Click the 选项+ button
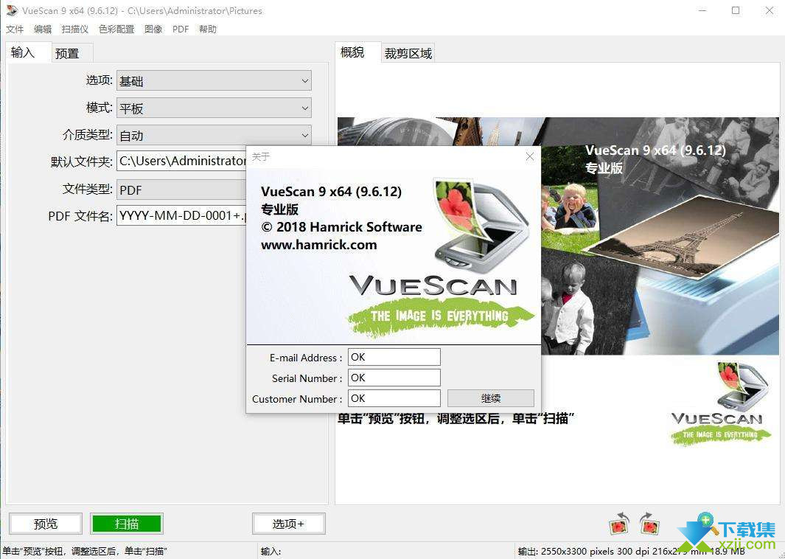 click(288, 524)
